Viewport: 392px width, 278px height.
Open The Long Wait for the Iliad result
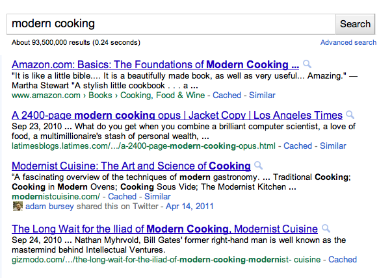[164, 229]
